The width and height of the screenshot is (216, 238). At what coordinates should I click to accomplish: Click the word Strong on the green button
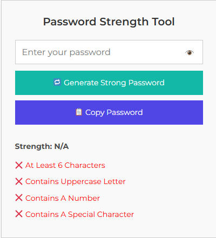coord(113,83)
